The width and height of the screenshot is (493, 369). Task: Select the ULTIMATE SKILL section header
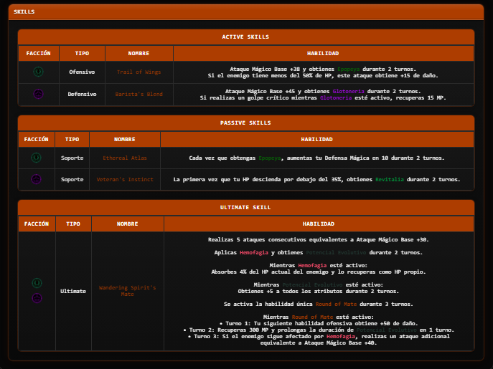[246, 207]
